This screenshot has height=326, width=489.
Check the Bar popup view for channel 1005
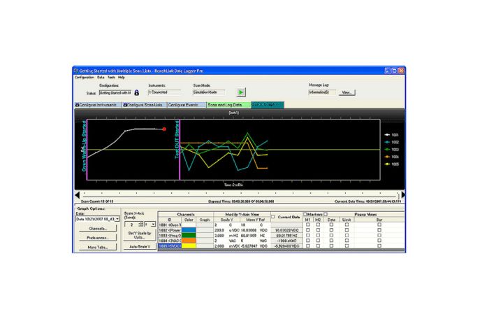coord(379,246)
